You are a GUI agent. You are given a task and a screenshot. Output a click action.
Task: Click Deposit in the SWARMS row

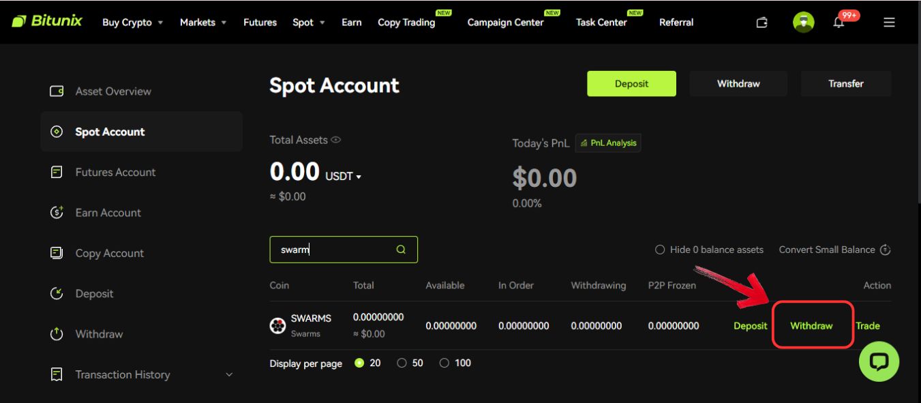click(751, 326)
